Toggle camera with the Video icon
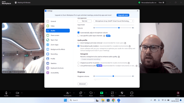 [17, 93]
